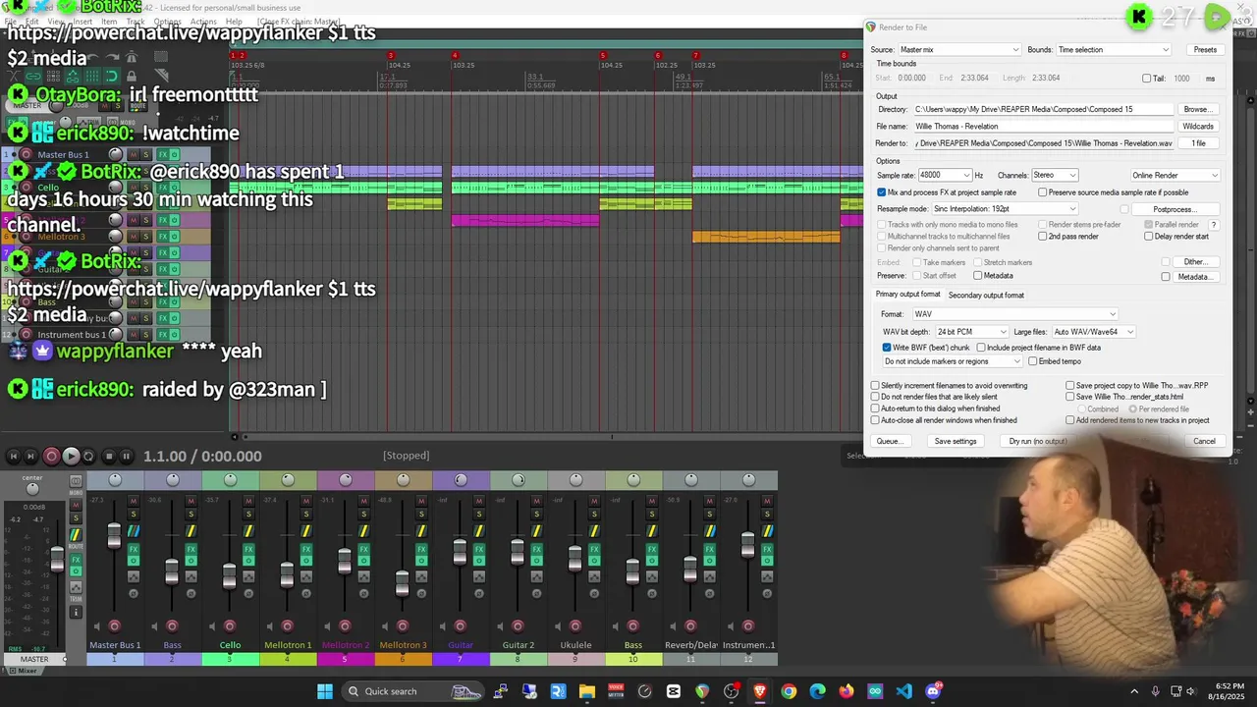Toggle the transport Repeat loop icon
1257x707 pixels.
coord(88,456)
